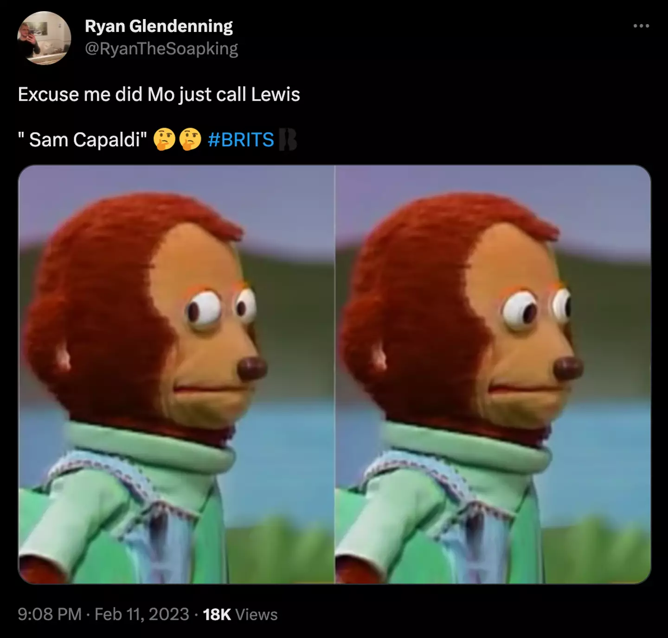668x638 pixels.
Task: Click the Views label in the footer
Action: click(x=257, y=614)
